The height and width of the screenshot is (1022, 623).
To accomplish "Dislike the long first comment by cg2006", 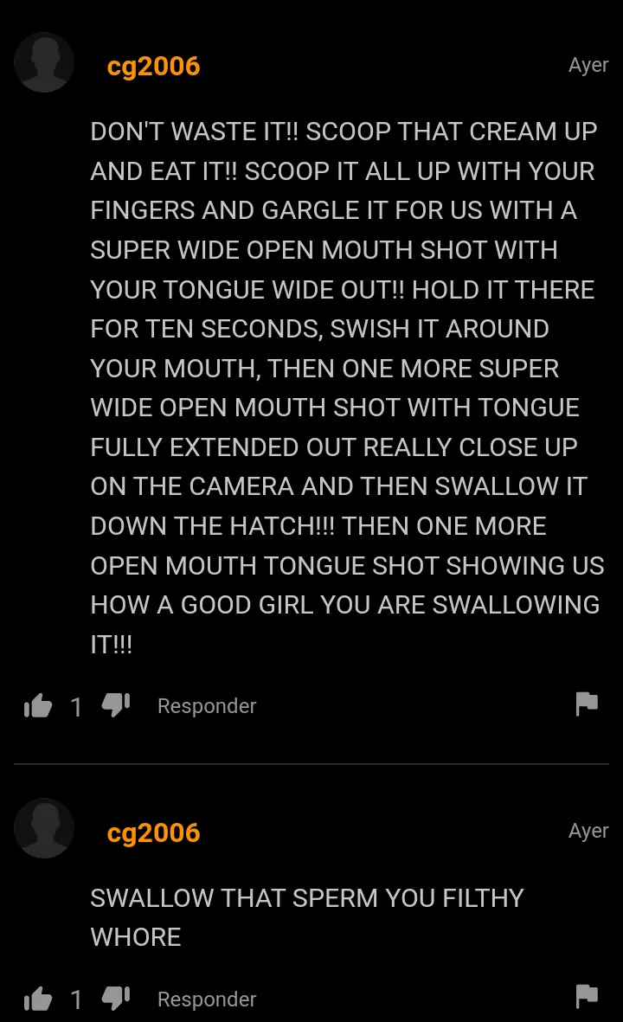I will tap(116, 705).
